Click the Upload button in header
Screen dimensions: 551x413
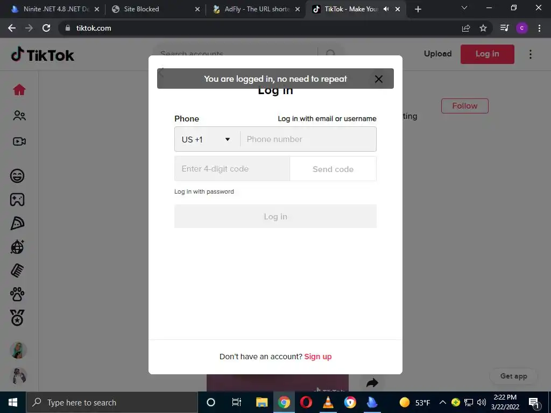[x=437, y=54]
